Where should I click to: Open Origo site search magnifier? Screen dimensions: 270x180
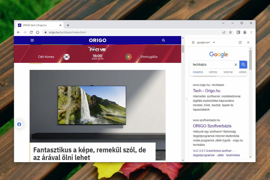coord(163,40)
